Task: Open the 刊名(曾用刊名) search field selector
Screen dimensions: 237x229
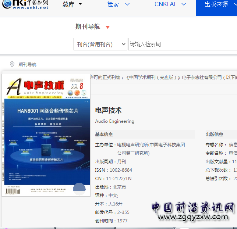Action: tap(100, 44)
